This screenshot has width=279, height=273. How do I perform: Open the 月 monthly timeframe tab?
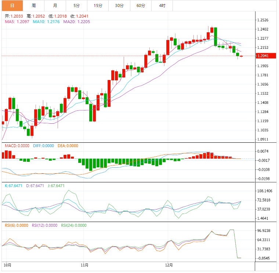tap(55, 6)
